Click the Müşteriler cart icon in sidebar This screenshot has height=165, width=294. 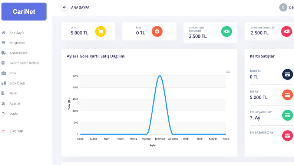coord(3,43)
